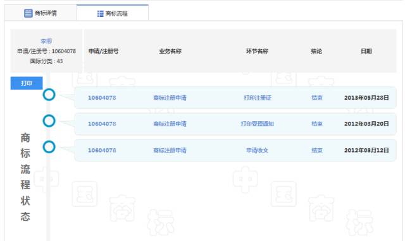405x241 pixels.
Task: Click the date 2013年05月28日
Action: (x=366, y=98)
